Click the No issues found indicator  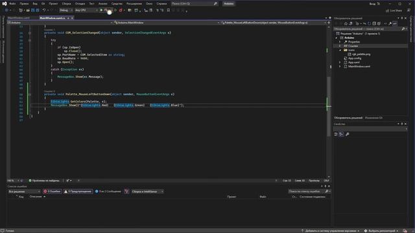click(x=44, y=181)
